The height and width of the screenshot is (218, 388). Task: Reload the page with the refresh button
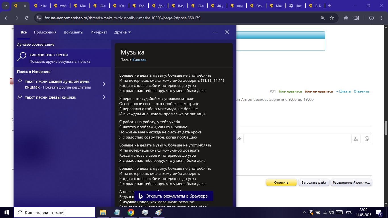coord(27,18)
